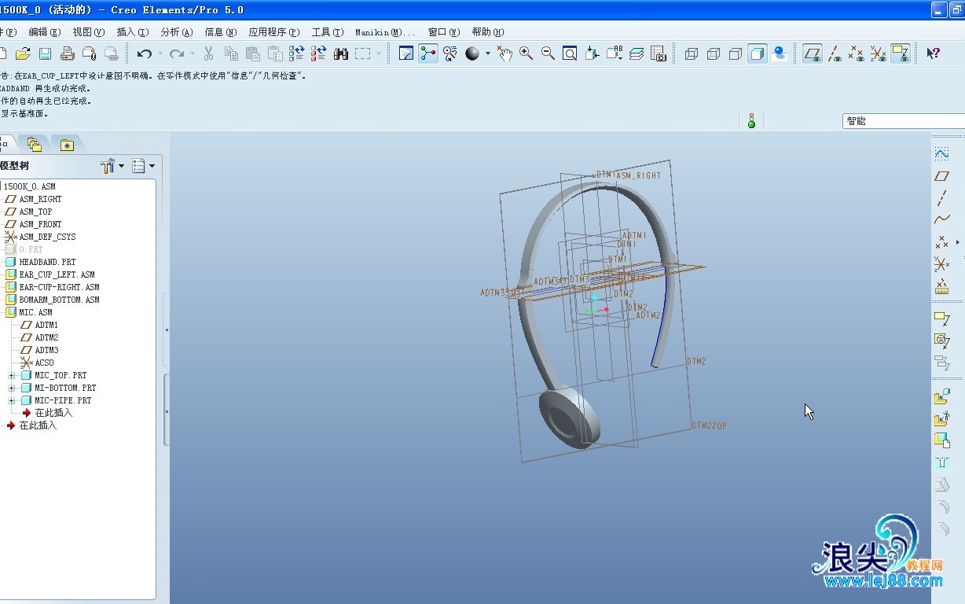
Task: Open the model tree settings dropdown
Action: pyautogui.click(x=112, y=166)
